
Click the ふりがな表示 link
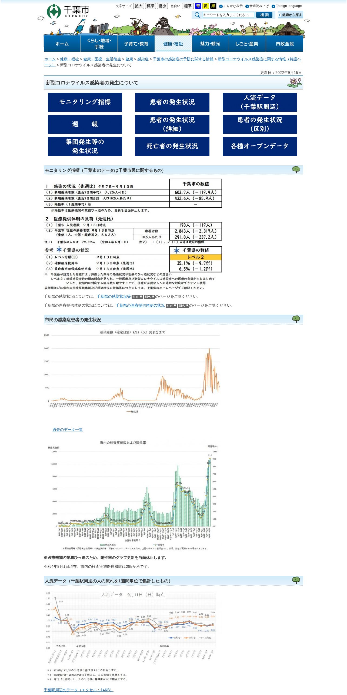click(x=231, y=6)
